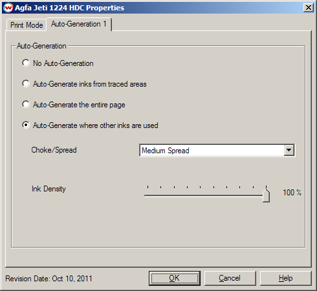Click the Ink Density slider thumb
317x291 pixels.
(267, 195)
